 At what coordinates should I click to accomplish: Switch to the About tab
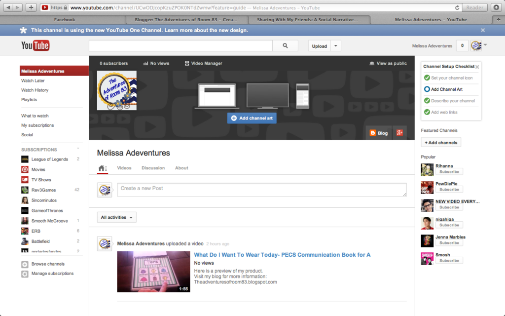point(181,168)
